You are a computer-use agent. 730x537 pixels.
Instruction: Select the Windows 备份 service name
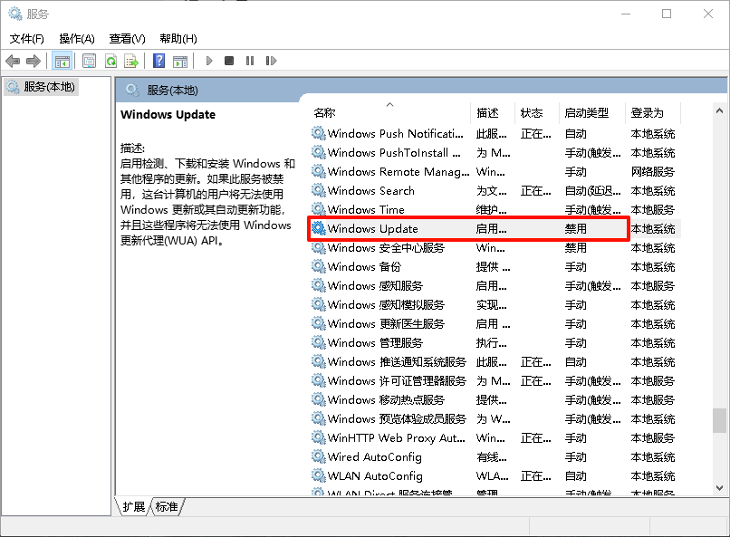point(364,266)
